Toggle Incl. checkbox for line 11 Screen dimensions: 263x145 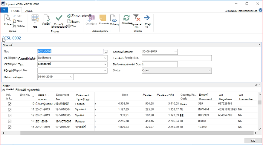pyautogui.click(x=10, y=110)
